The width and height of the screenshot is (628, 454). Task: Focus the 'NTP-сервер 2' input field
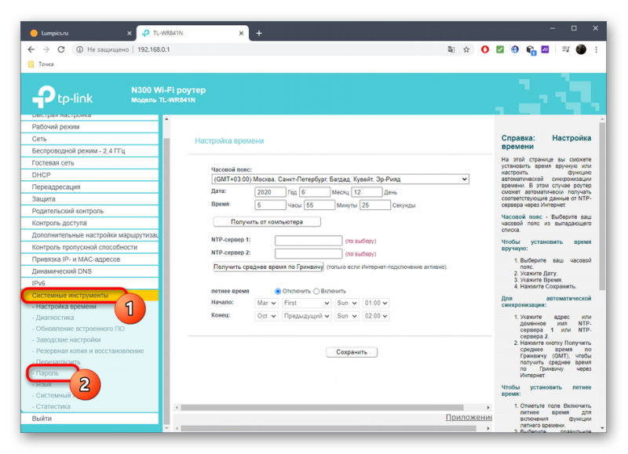point(309,253)
